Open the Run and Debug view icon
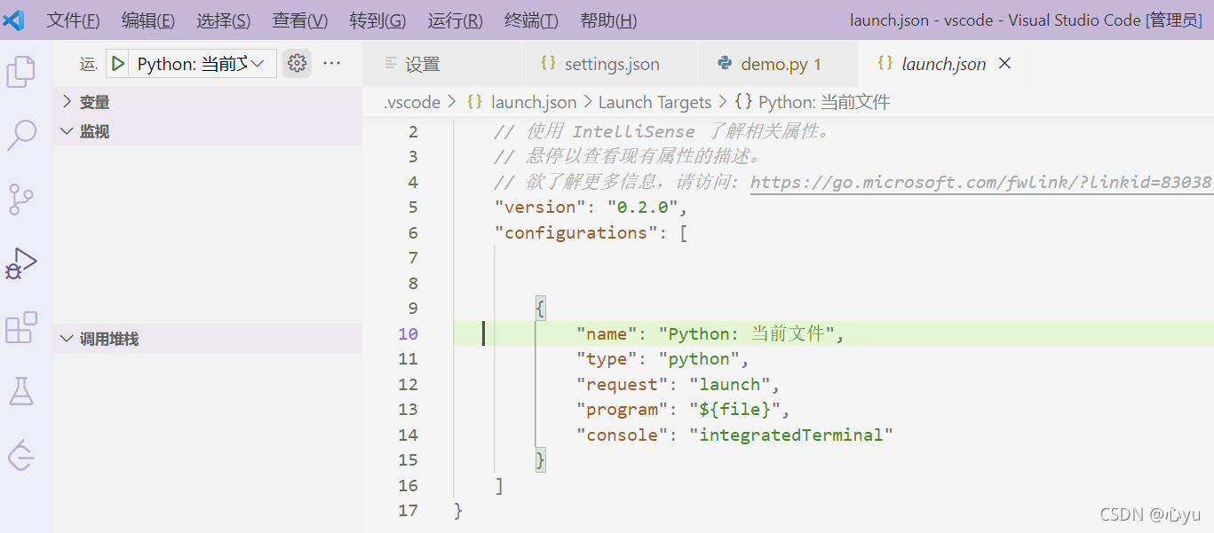The image size is (1214, 533). coord(21,264)
